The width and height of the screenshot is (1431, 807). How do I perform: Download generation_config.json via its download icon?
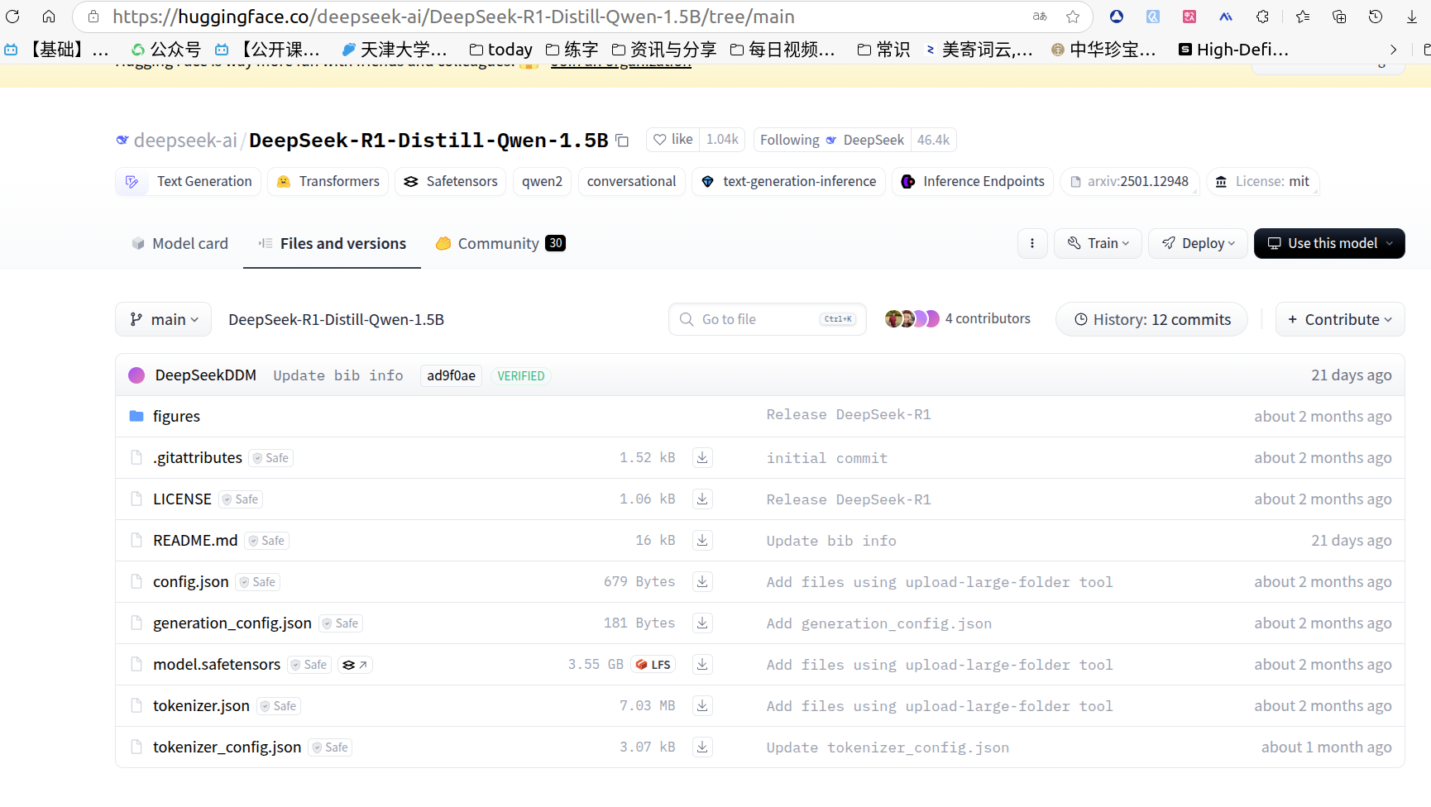[x=702, y=623]
